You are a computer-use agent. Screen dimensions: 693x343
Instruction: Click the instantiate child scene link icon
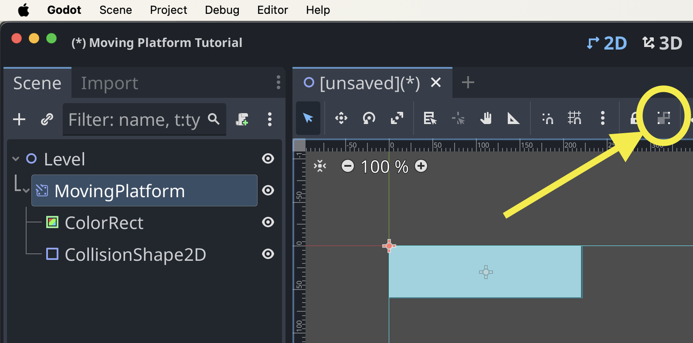47,120
